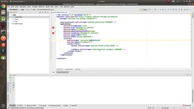This screenshot has width=194, height=109.
Task: Click the CloudMusic breadcrumb in the navigation bar
Action: point(13,9)
